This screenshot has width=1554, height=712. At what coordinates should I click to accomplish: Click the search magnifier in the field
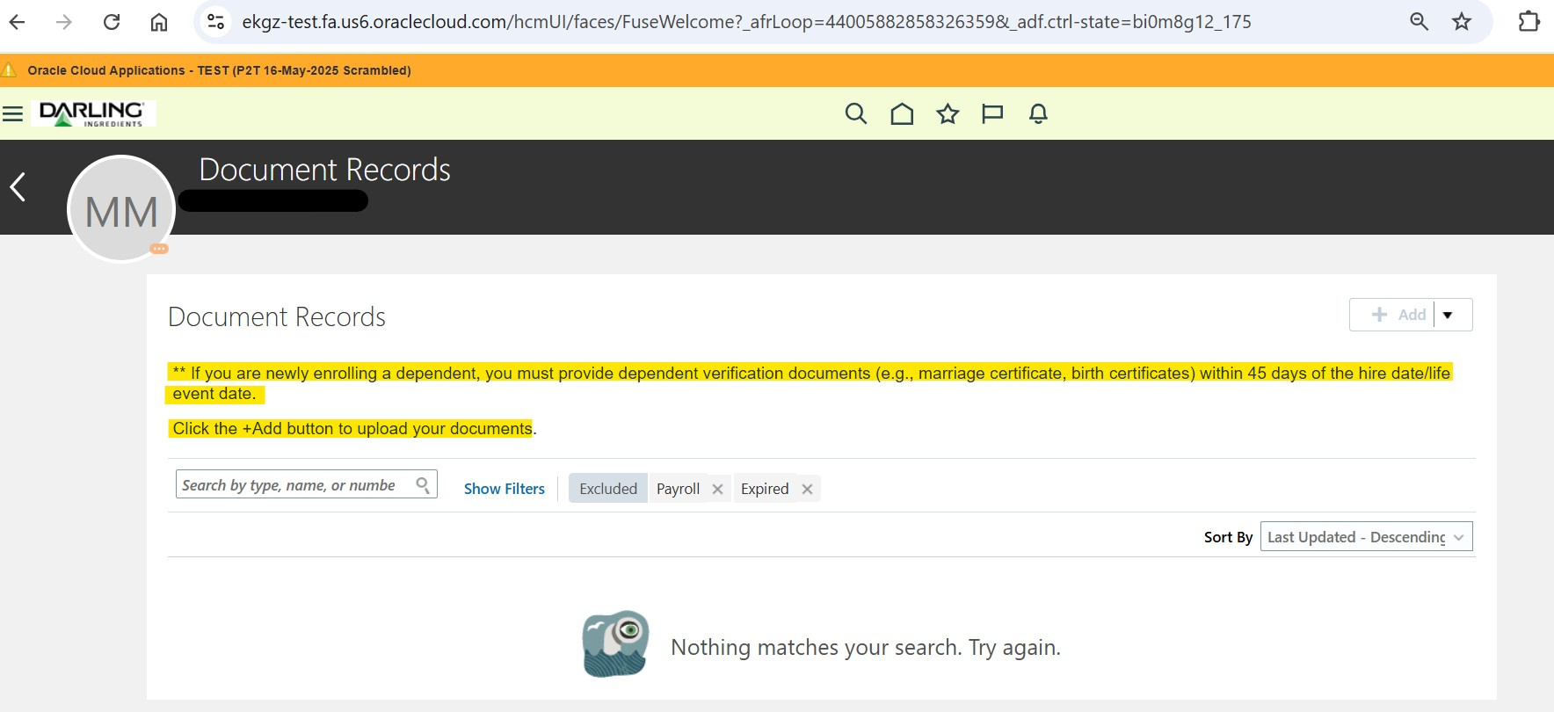coord(424,485)
